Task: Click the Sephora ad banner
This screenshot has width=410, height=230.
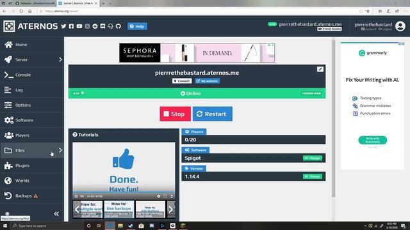Action: [x=197, y=53]
